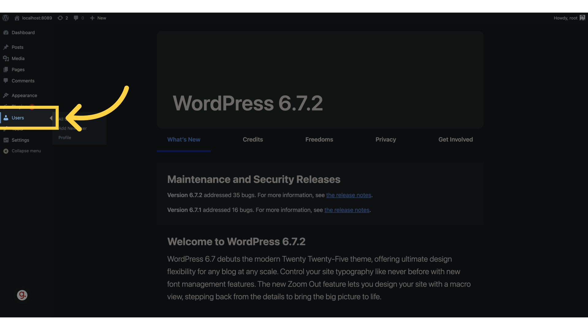Click Collapse menu text
This screenshot has height=330, width=588.
(26, 151)
